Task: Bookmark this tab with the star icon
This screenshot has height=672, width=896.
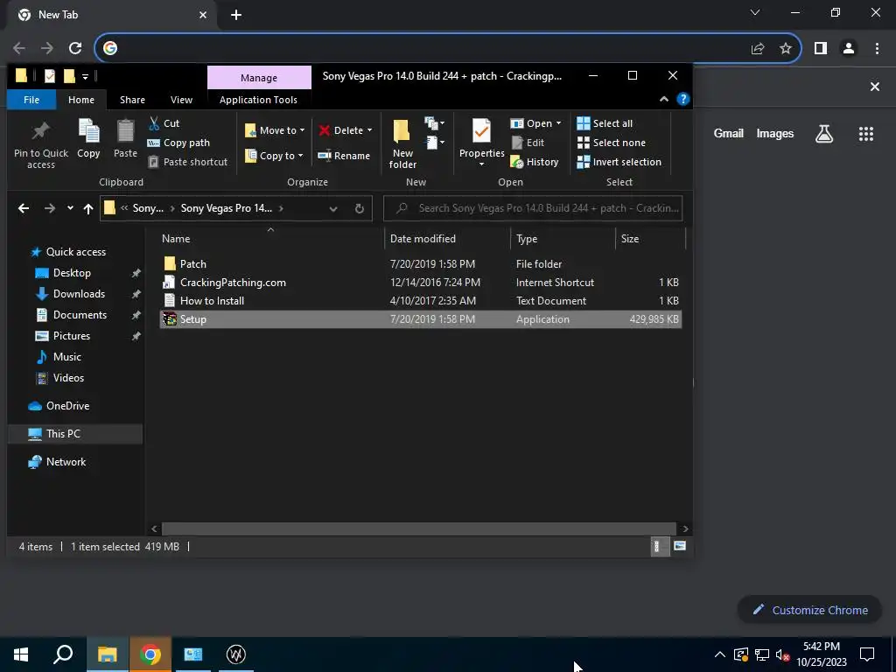Action: point(786,49)
